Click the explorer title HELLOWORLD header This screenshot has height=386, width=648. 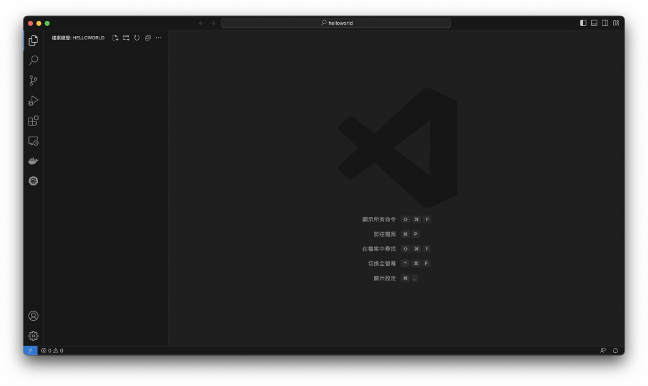pyautogui.click(x=78, y=37)
